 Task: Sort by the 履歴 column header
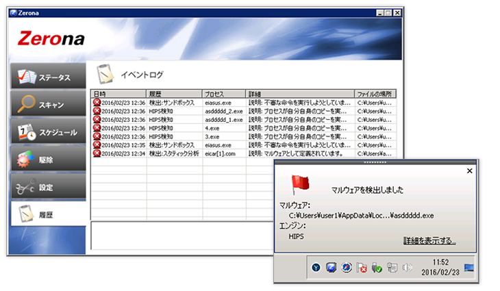click(174, 94)
